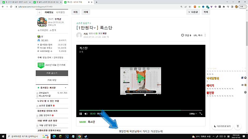Viewport: 248px width, 139px height.
Task: Open the media control playlist icon
Action: coord(228,7)
